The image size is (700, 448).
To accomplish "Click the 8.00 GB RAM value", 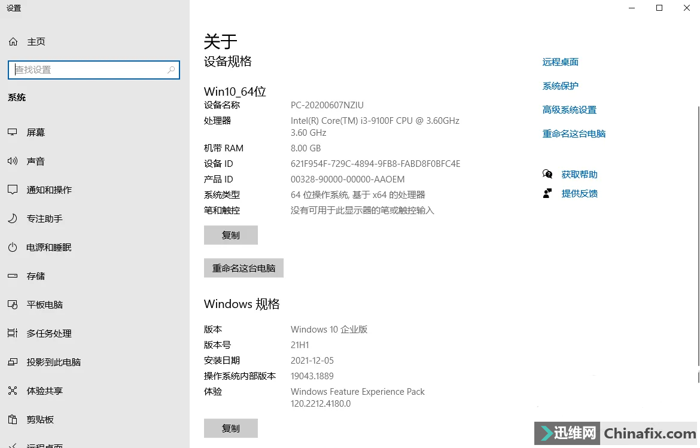I will (x=306, y=148).
